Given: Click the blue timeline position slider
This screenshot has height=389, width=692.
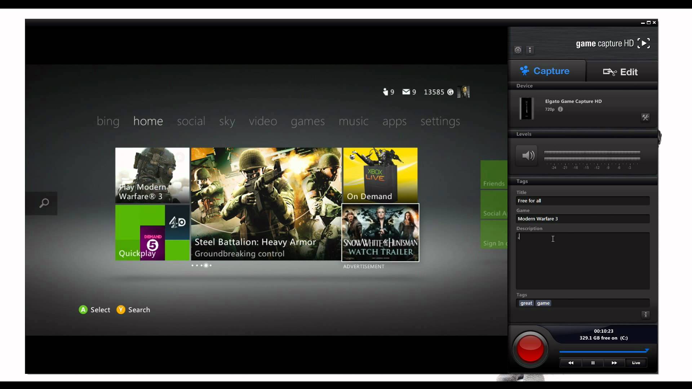Looking at the screenshot, I should point(647,350).
